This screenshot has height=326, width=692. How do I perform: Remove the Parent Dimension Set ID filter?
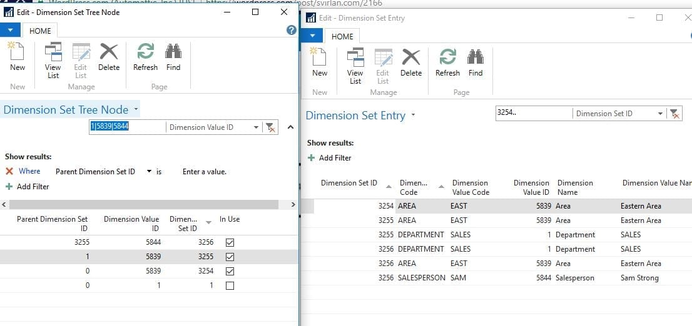point(9,171)
